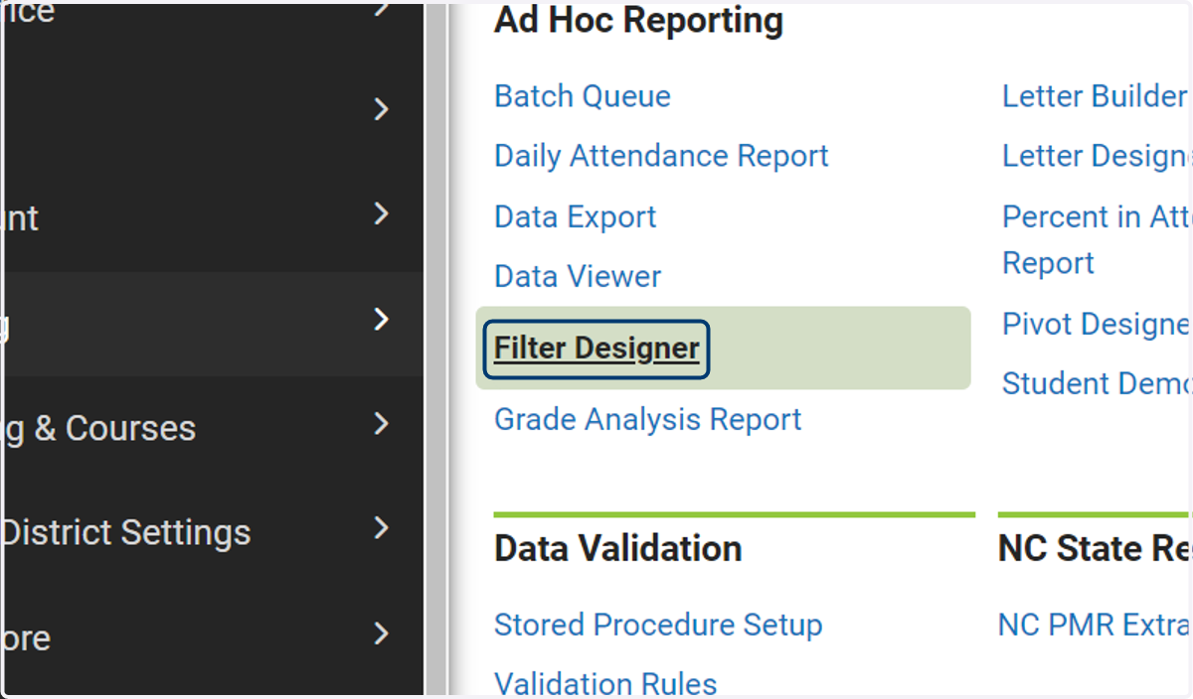The width and height of the screenshot is (1193, 699).
Task: Open the Data Viewer tool
Action: [x=578, y=276]
